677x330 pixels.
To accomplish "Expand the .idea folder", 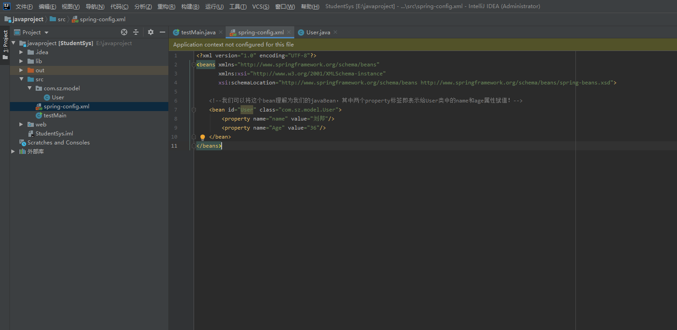I will 21,52.
